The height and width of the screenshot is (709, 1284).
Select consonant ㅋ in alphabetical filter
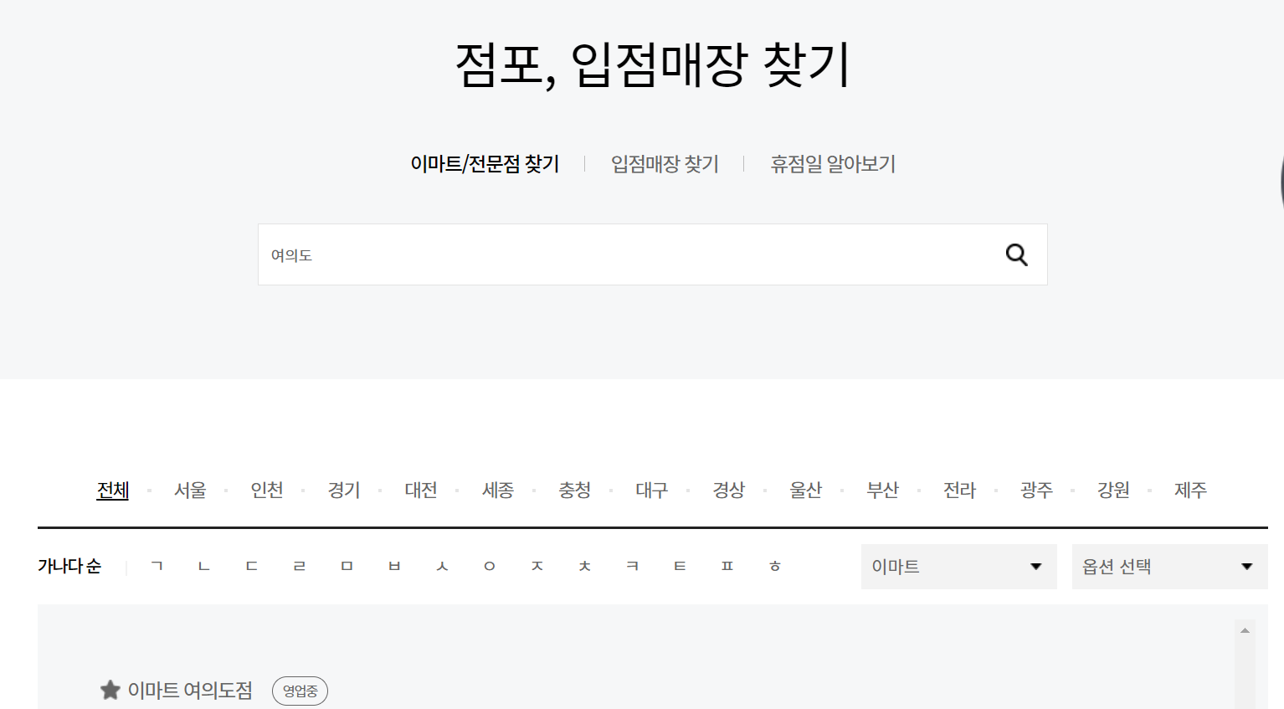(x=633, y=566)
